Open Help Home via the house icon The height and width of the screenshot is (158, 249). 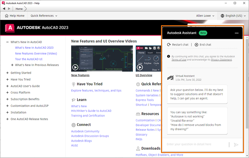[7, 16]
